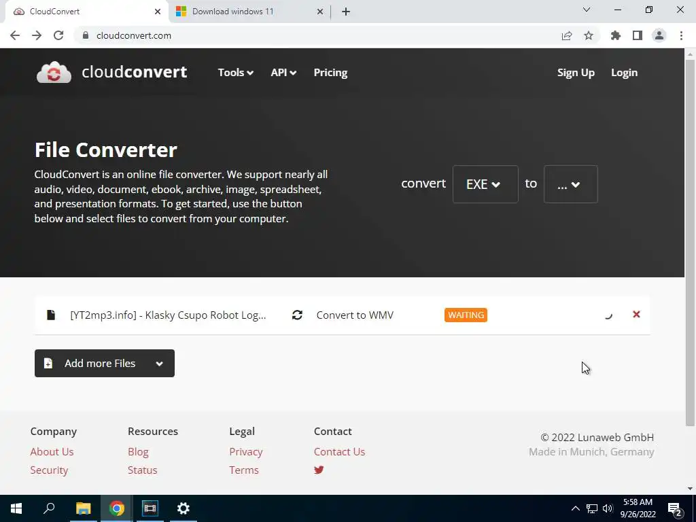Image resolution: width=696 pixels, height=522 pixels.
Task: Click the Convert to WMV text
Action: tap(355, 315)
